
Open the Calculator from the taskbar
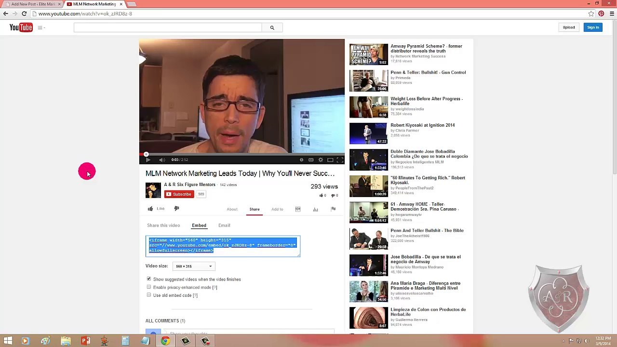(x=125, y=341)
